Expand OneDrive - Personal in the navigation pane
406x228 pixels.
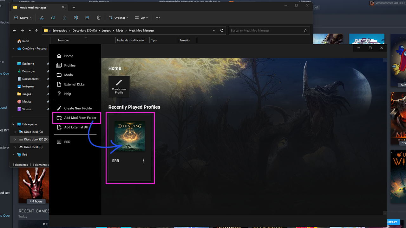[x=13, y=49]
